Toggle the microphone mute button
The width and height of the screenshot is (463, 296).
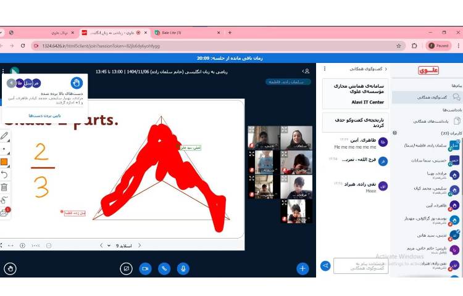click(183, 268)
